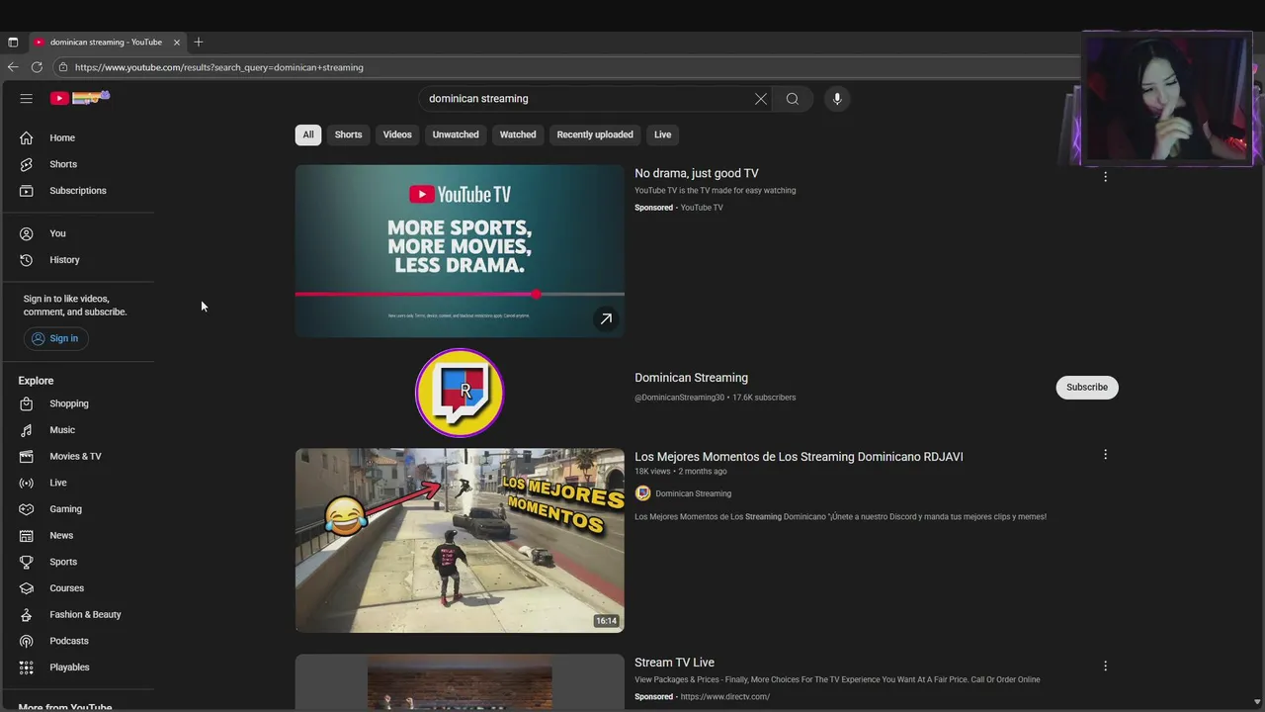Click the directv.com sponsored link

[724, 696]
